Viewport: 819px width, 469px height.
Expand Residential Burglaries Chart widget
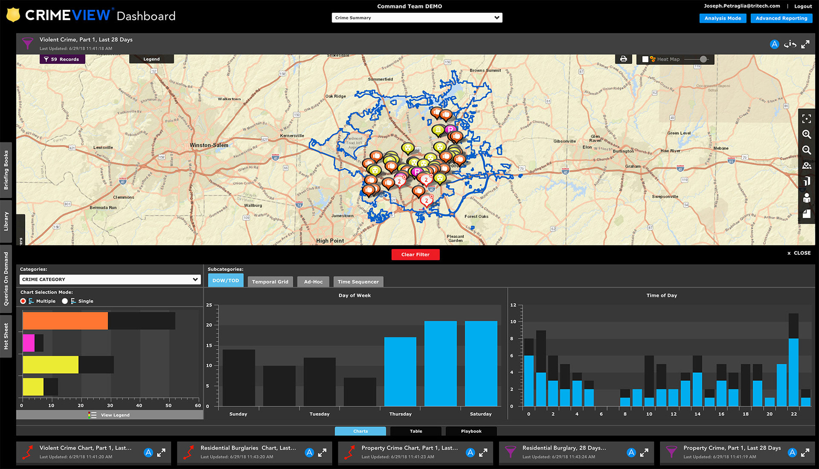[322, 453]
